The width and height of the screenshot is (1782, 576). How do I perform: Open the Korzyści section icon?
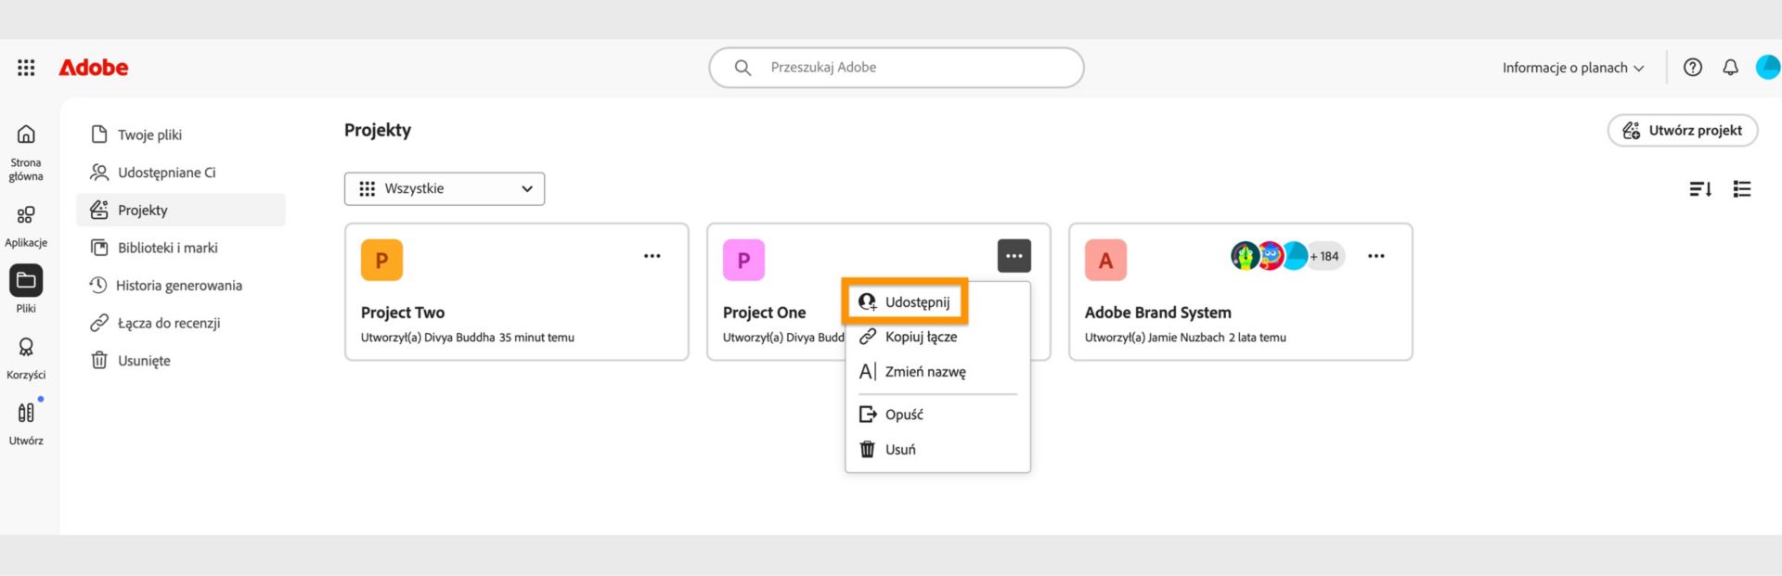[x=26, y=348]
